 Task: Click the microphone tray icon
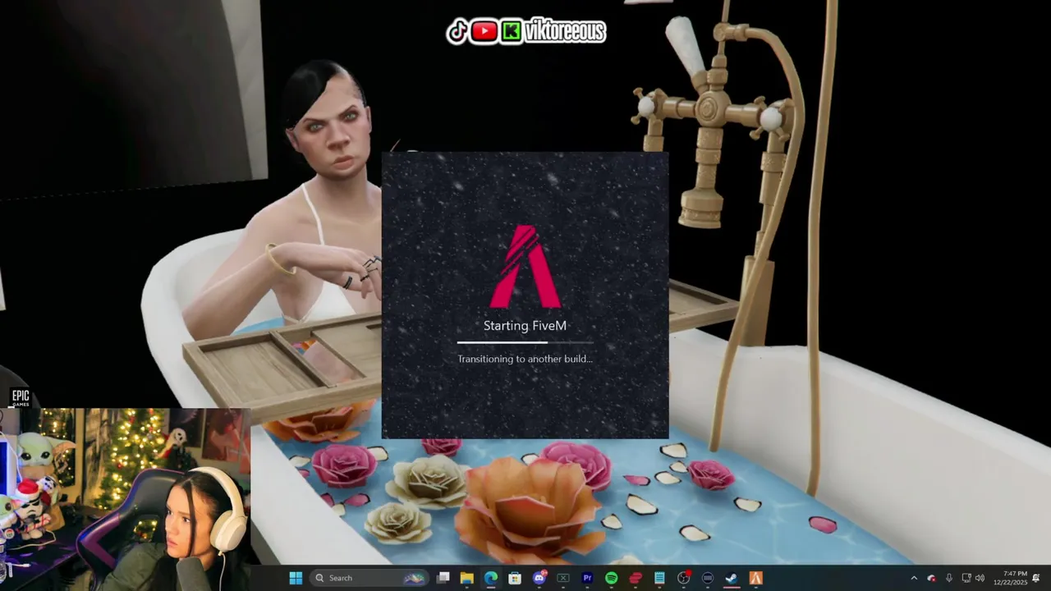949,578
